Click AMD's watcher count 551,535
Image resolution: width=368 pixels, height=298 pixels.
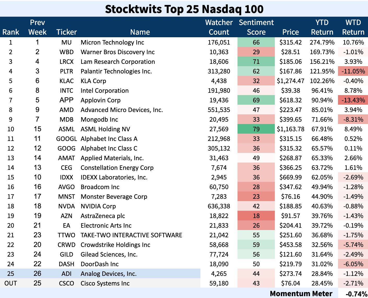pyautogui.click(x=219, y=110)
